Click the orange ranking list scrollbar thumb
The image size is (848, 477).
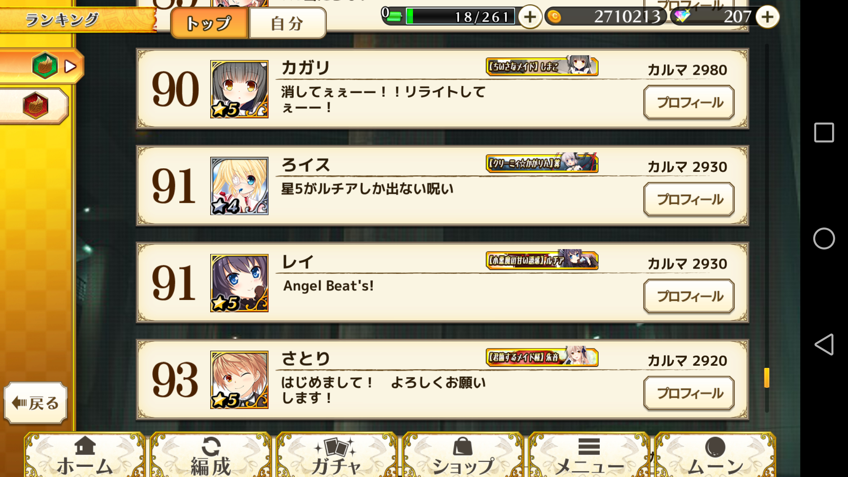pos(767,378)
